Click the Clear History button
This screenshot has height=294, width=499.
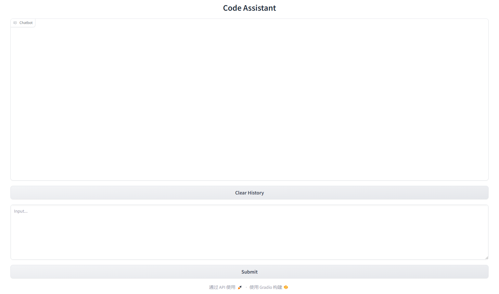point(249,193)
